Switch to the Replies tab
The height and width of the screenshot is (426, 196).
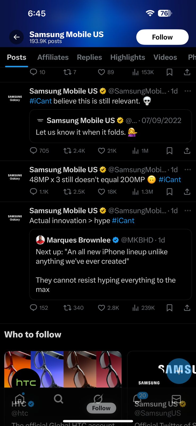click(90, 57)
